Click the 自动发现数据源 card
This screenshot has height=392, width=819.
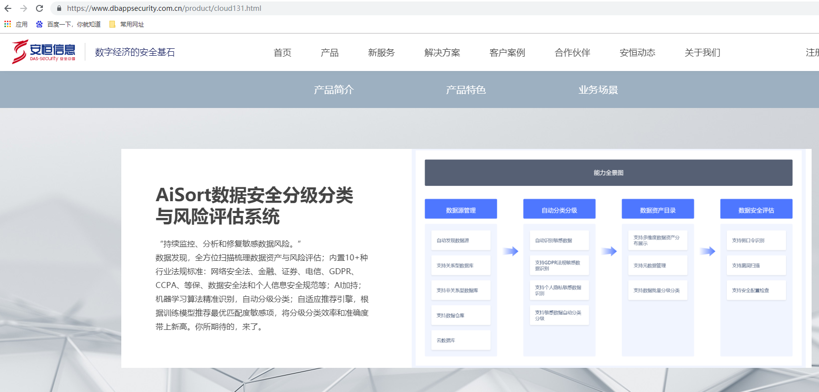[x=461, y=240]
